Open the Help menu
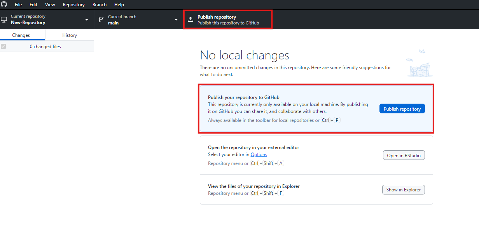The width and height of the screenshot is (479, 243). coord(119,5)
